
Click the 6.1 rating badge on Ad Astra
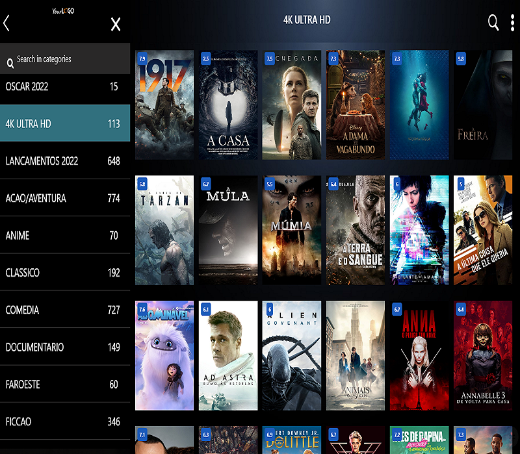click(x=206, y=309)
